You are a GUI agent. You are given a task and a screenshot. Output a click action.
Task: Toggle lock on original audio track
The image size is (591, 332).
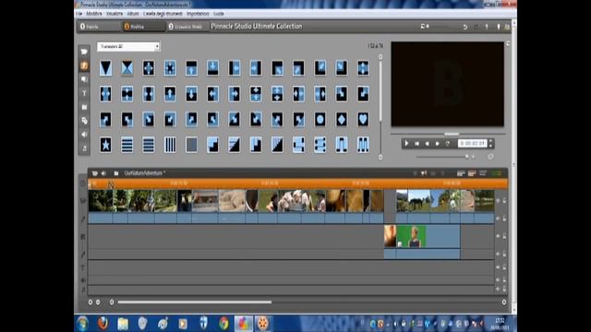click(504, 219)
